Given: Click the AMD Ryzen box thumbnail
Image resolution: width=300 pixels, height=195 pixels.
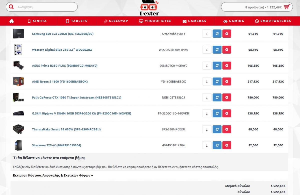Looking at the screenshot, I should pos(18,81).
